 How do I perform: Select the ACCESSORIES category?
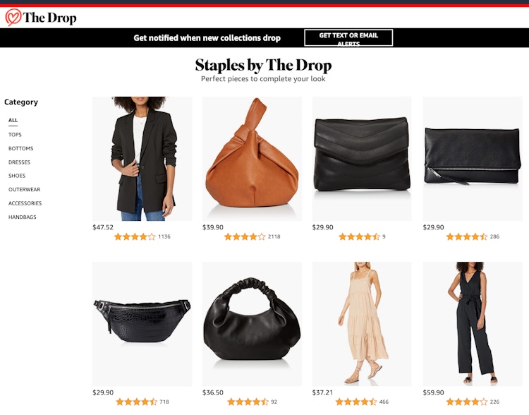(25, 203)
